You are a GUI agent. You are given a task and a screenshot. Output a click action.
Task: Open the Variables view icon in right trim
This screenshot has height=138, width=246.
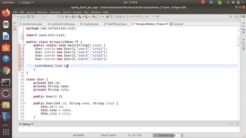point(243,26)
